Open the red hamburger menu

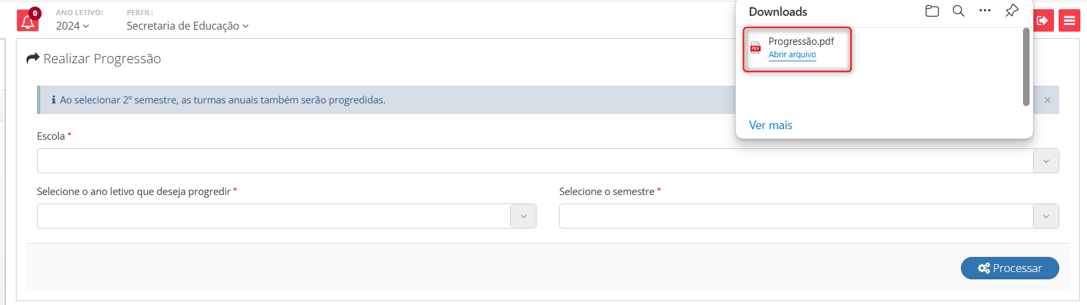pos(1069,20)
